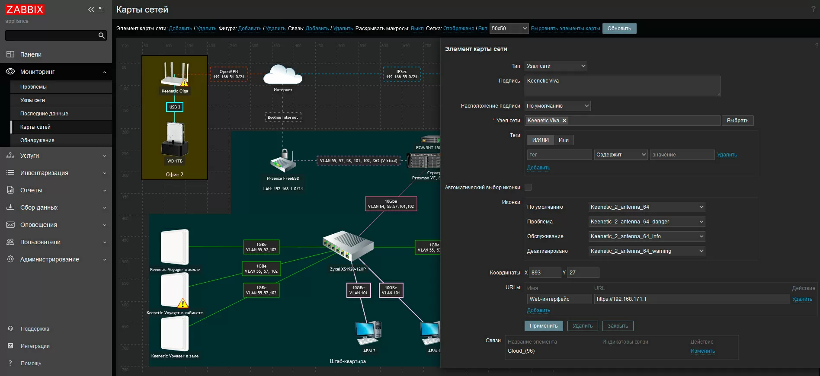Select the АРМ 2 workstation icon
The width and height of the screenshot is (820, 376).
[369, 333]
